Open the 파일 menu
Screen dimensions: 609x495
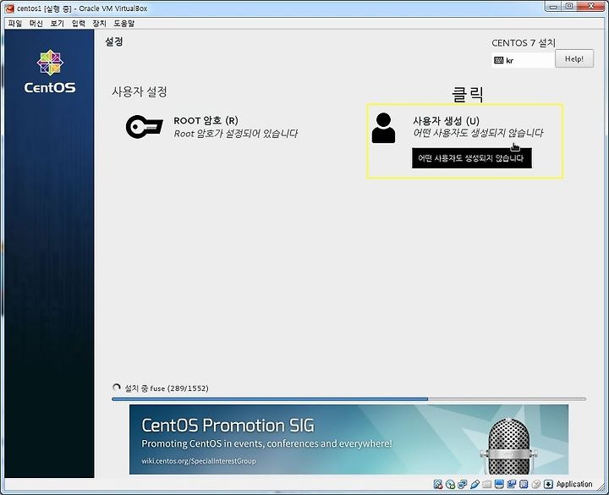pyautogui.click(x=15, y=24)
